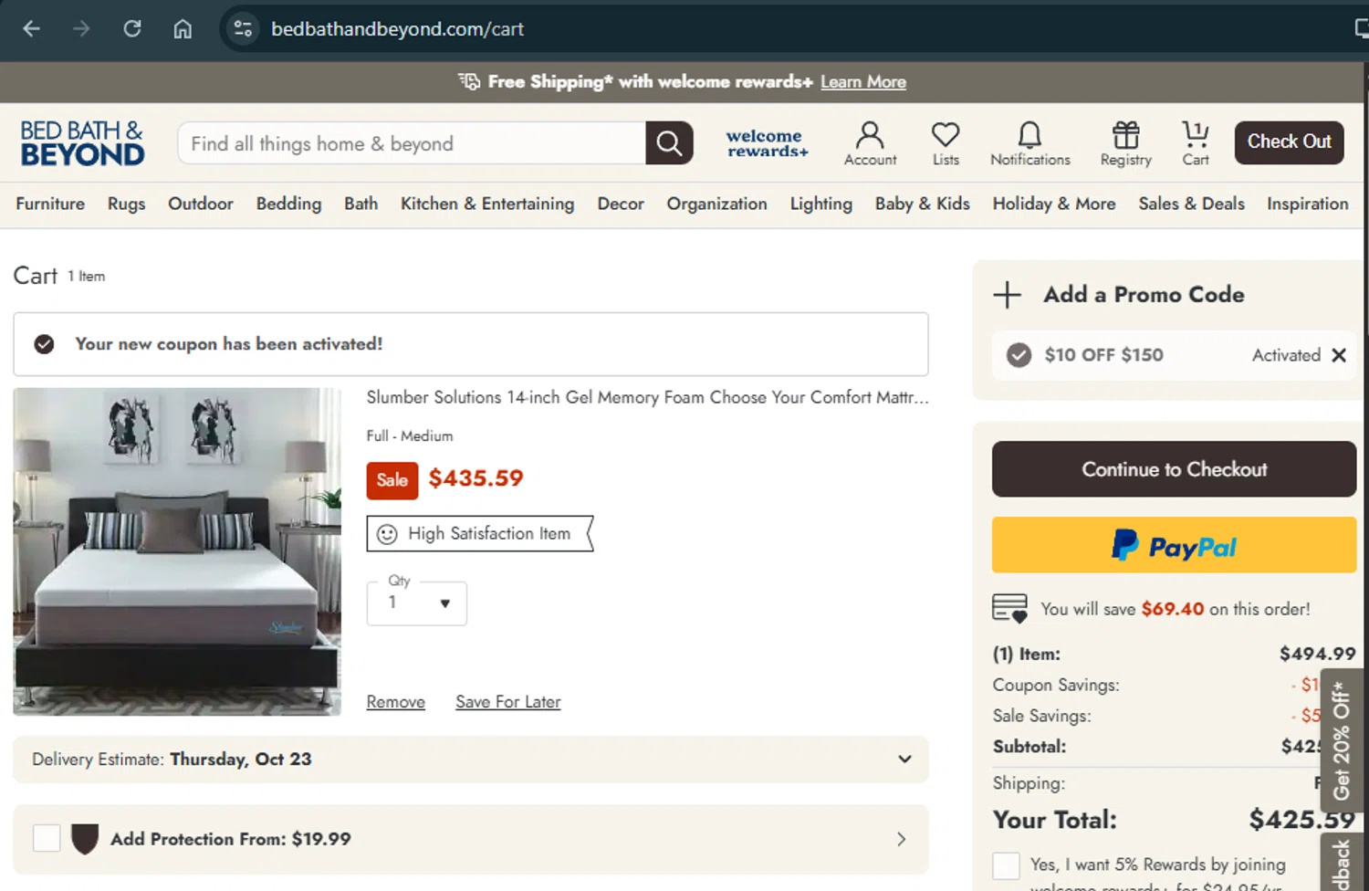Click the plus icon beside Add a Promo Code
Image resolution: width=1369 pixels, height=891 pixels.
click(x=1008, y=295)
